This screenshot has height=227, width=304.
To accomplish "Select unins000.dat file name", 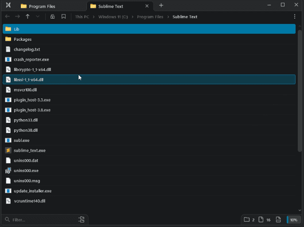I will (26, 160).
